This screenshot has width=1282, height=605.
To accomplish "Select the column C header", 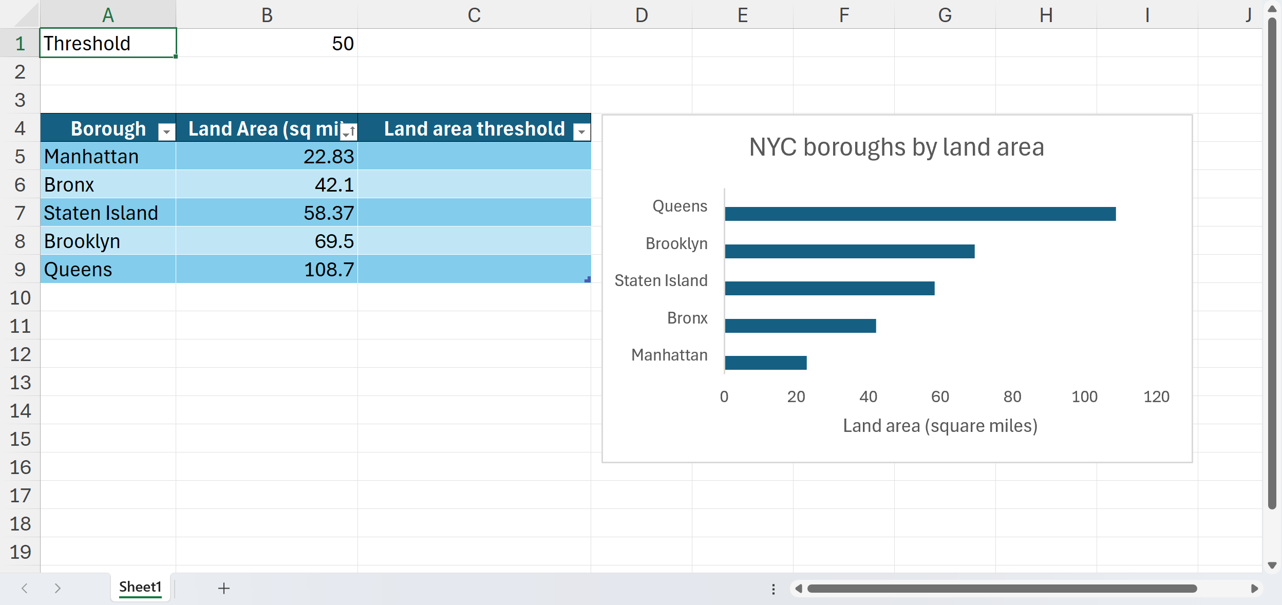I will pyautogui.click(x=474, y=15).
